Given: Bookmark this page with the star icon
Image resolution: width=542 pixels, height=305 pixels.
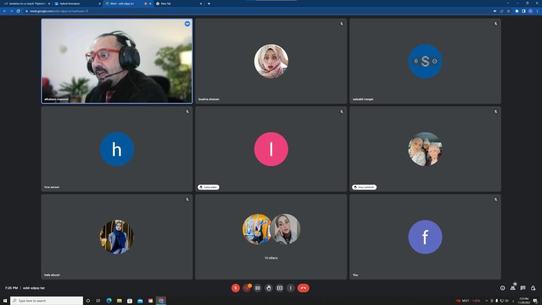Looking at the screenshot, I should (x=509, y=11).
